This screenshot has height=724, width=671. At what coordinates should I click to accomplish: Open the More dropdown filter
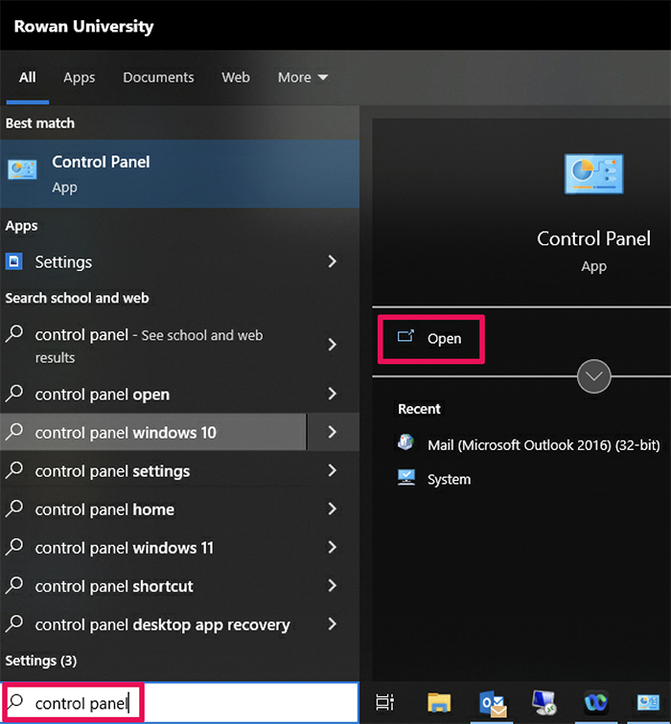(302, 78)
